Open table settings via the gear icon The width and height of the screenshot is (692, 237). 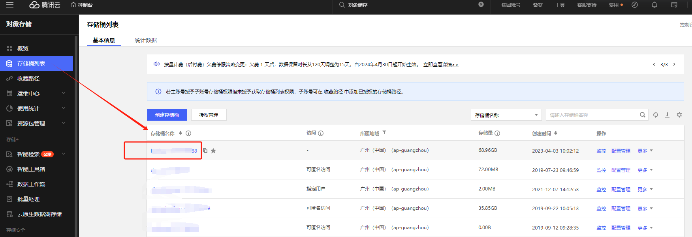(679, 115)
